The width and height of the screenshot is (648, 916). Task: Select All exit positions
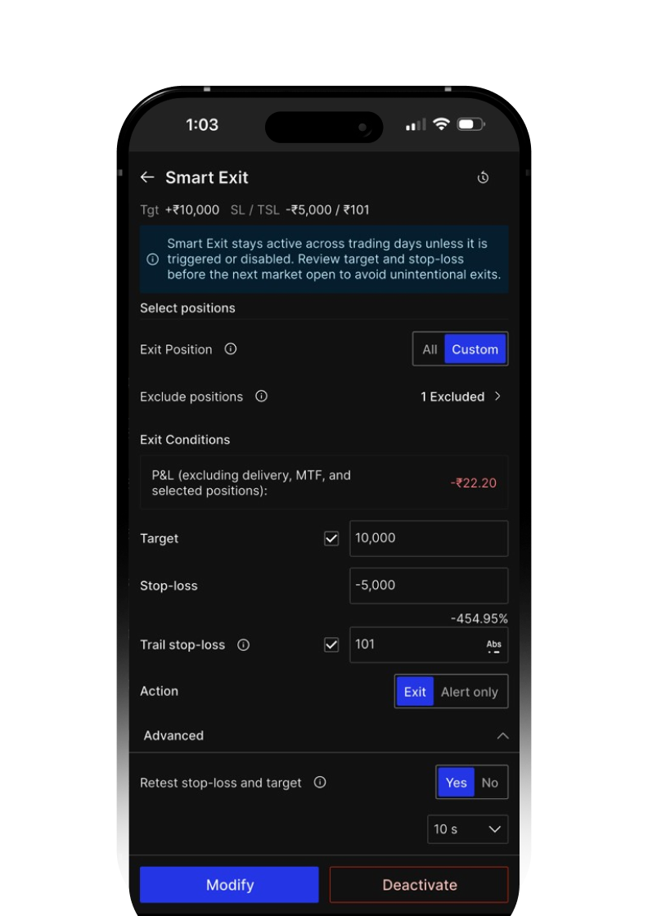pyautogui.click(x=430, y=349)
